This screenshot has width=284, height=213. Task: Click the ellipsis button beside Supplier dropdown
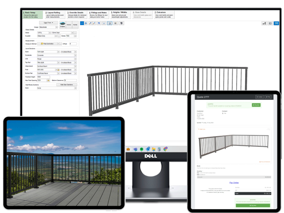[x=59, y=36]
